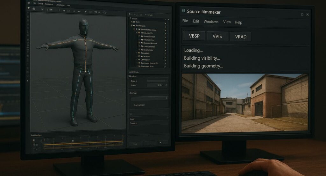Image resolution: width=326 pixels, height=176 pixels.
Task: Click the headphone icon at the tree panel bottom
Action: tap(166, 67)
